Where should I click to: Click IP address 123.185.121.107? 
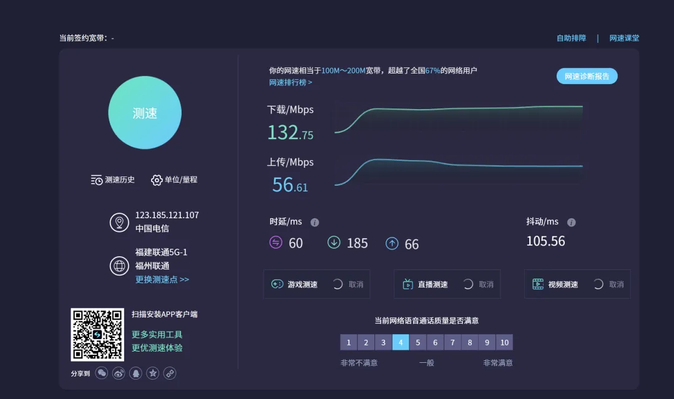coord(167,215)
